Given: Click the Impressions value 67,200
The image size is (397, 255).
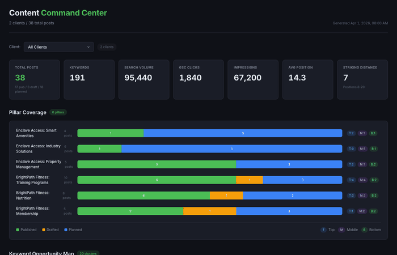Looking at the screenshot, I should tap(247, 78).
